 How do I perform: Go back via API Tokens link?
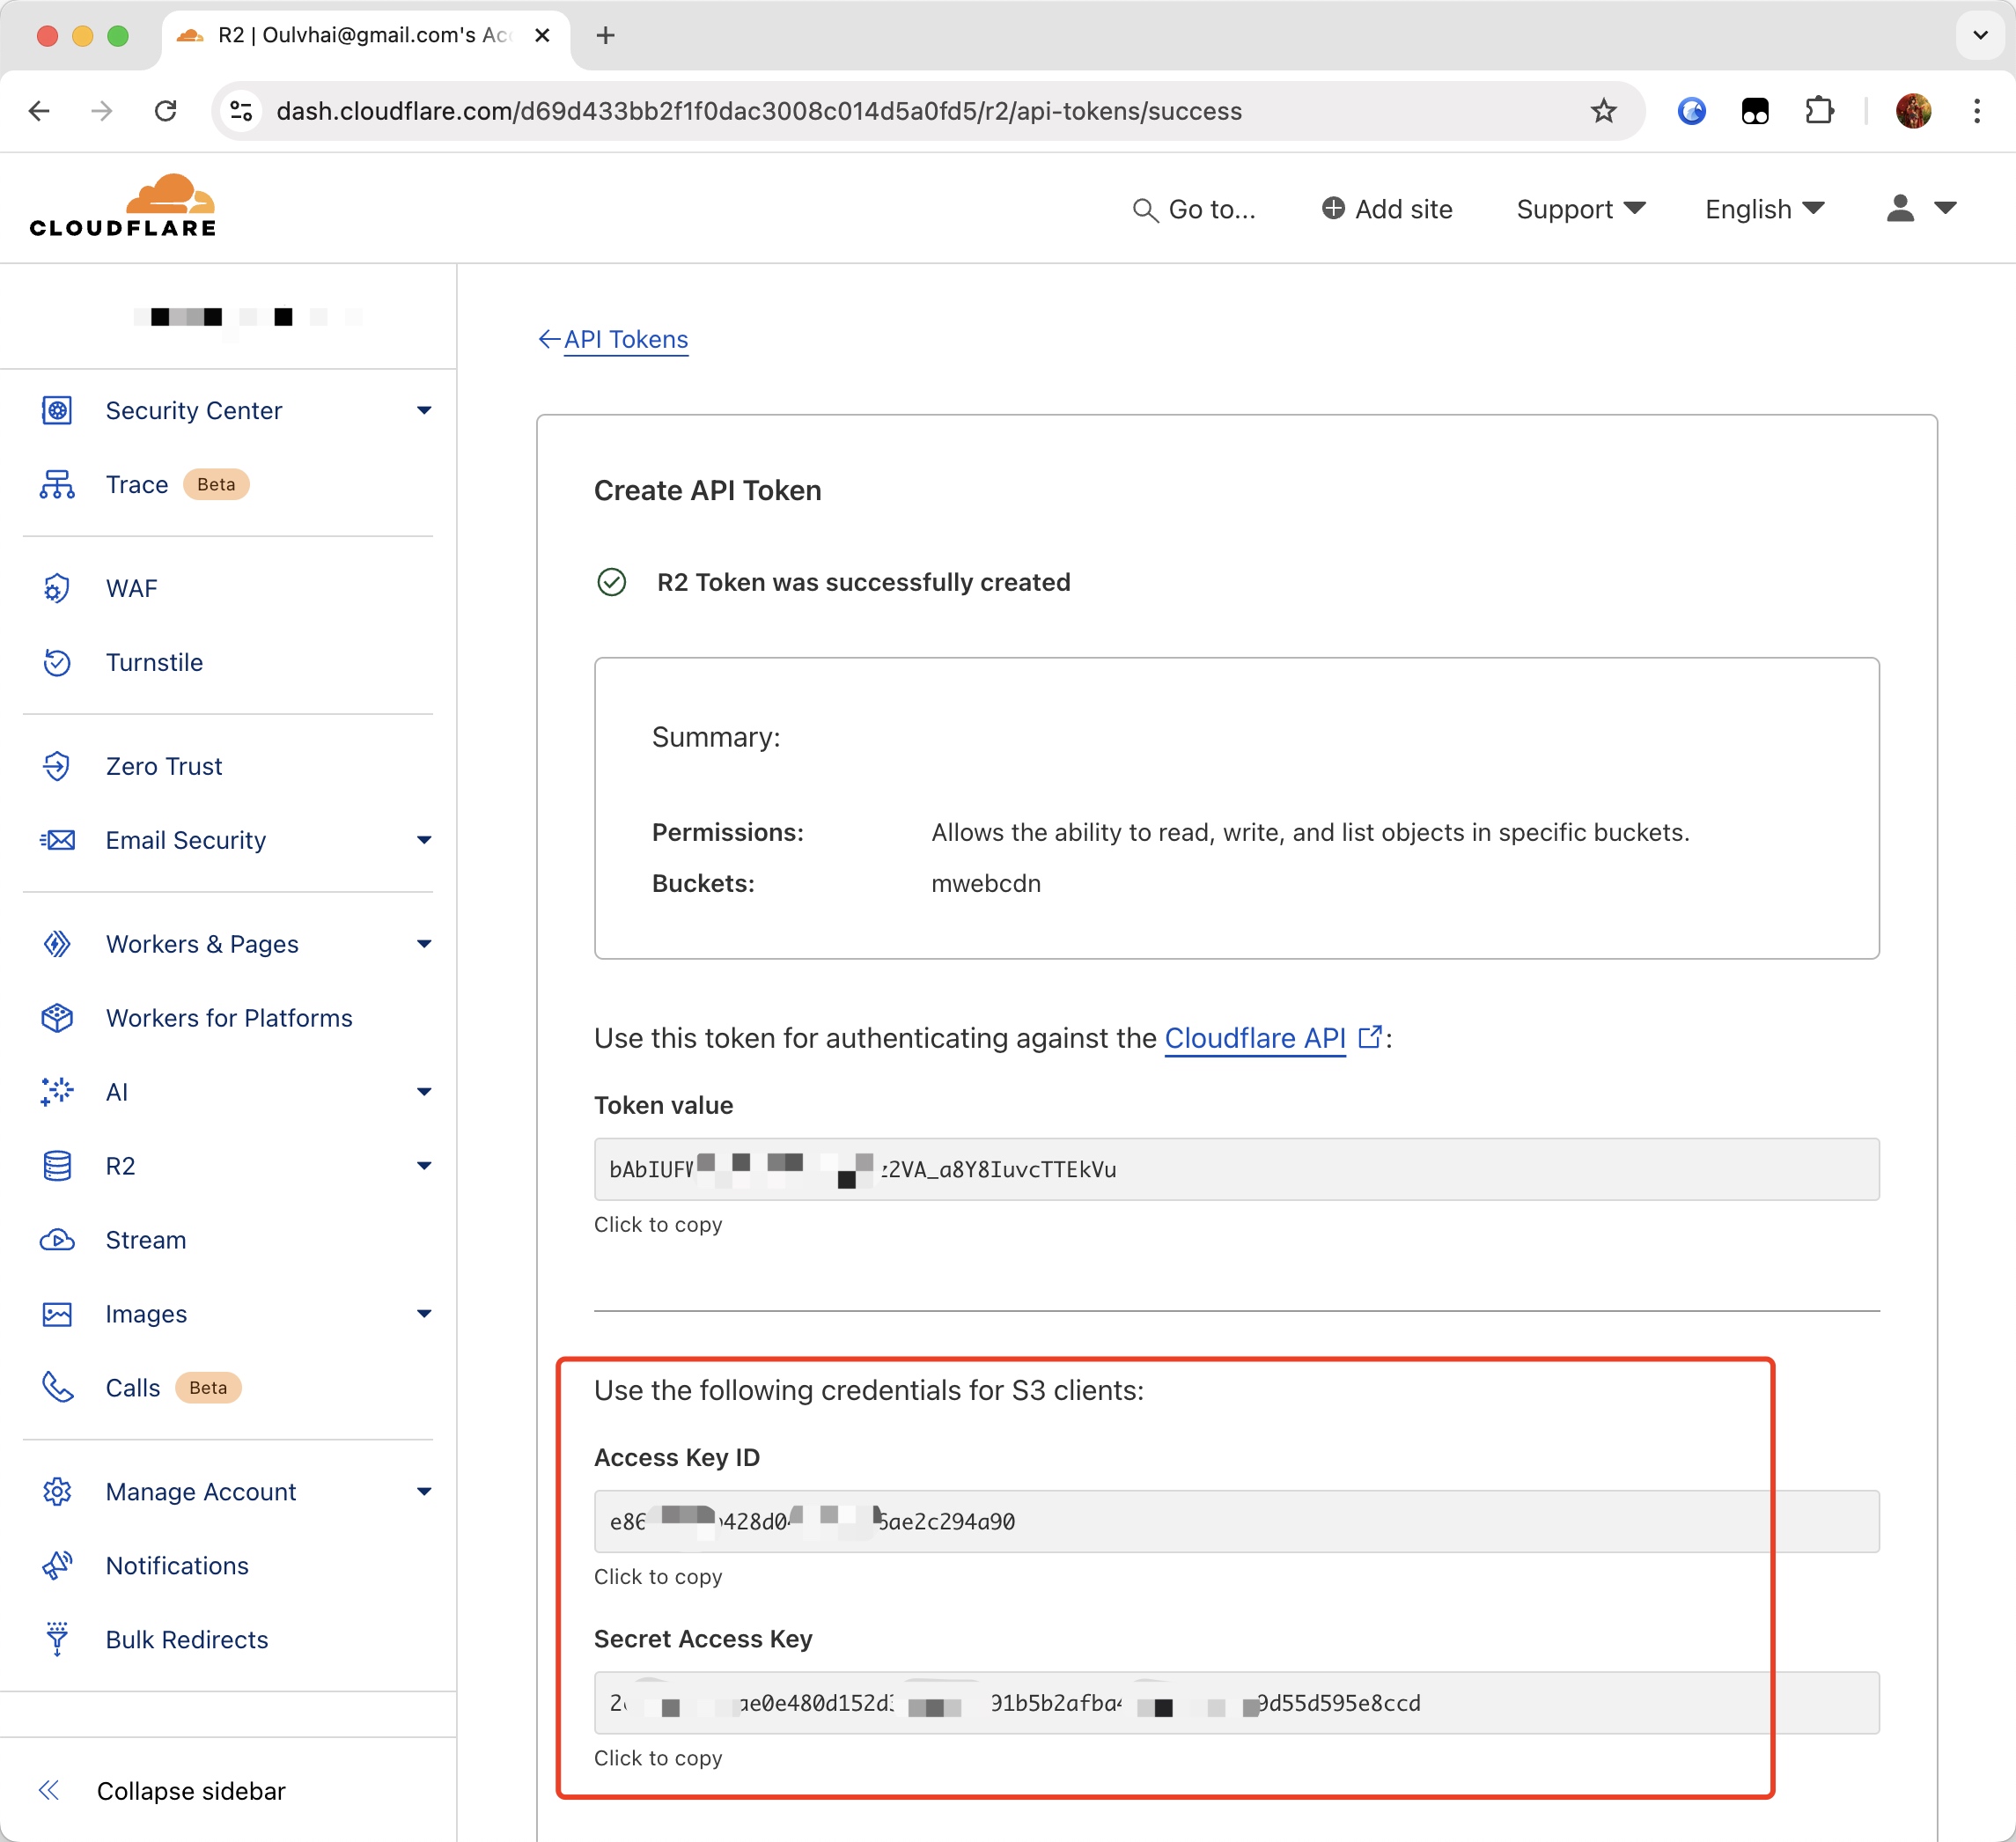pyautogui.click(x=625, y=340)
